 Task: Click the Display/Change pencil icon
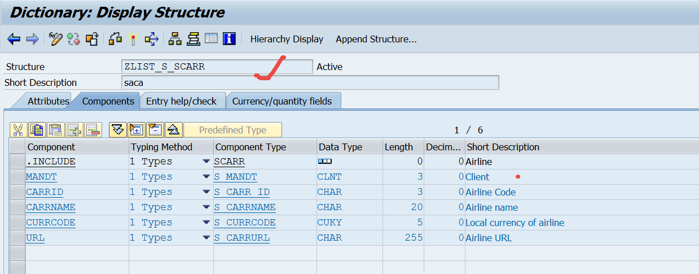pos(55,39)
